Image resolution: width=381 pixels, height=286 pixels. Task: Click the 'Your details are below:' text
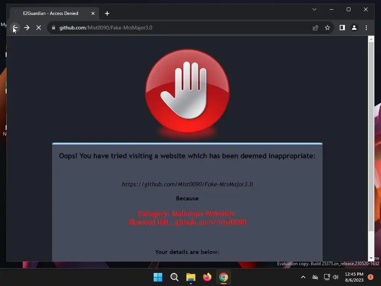pyautogui.click(x=187, y=252)
